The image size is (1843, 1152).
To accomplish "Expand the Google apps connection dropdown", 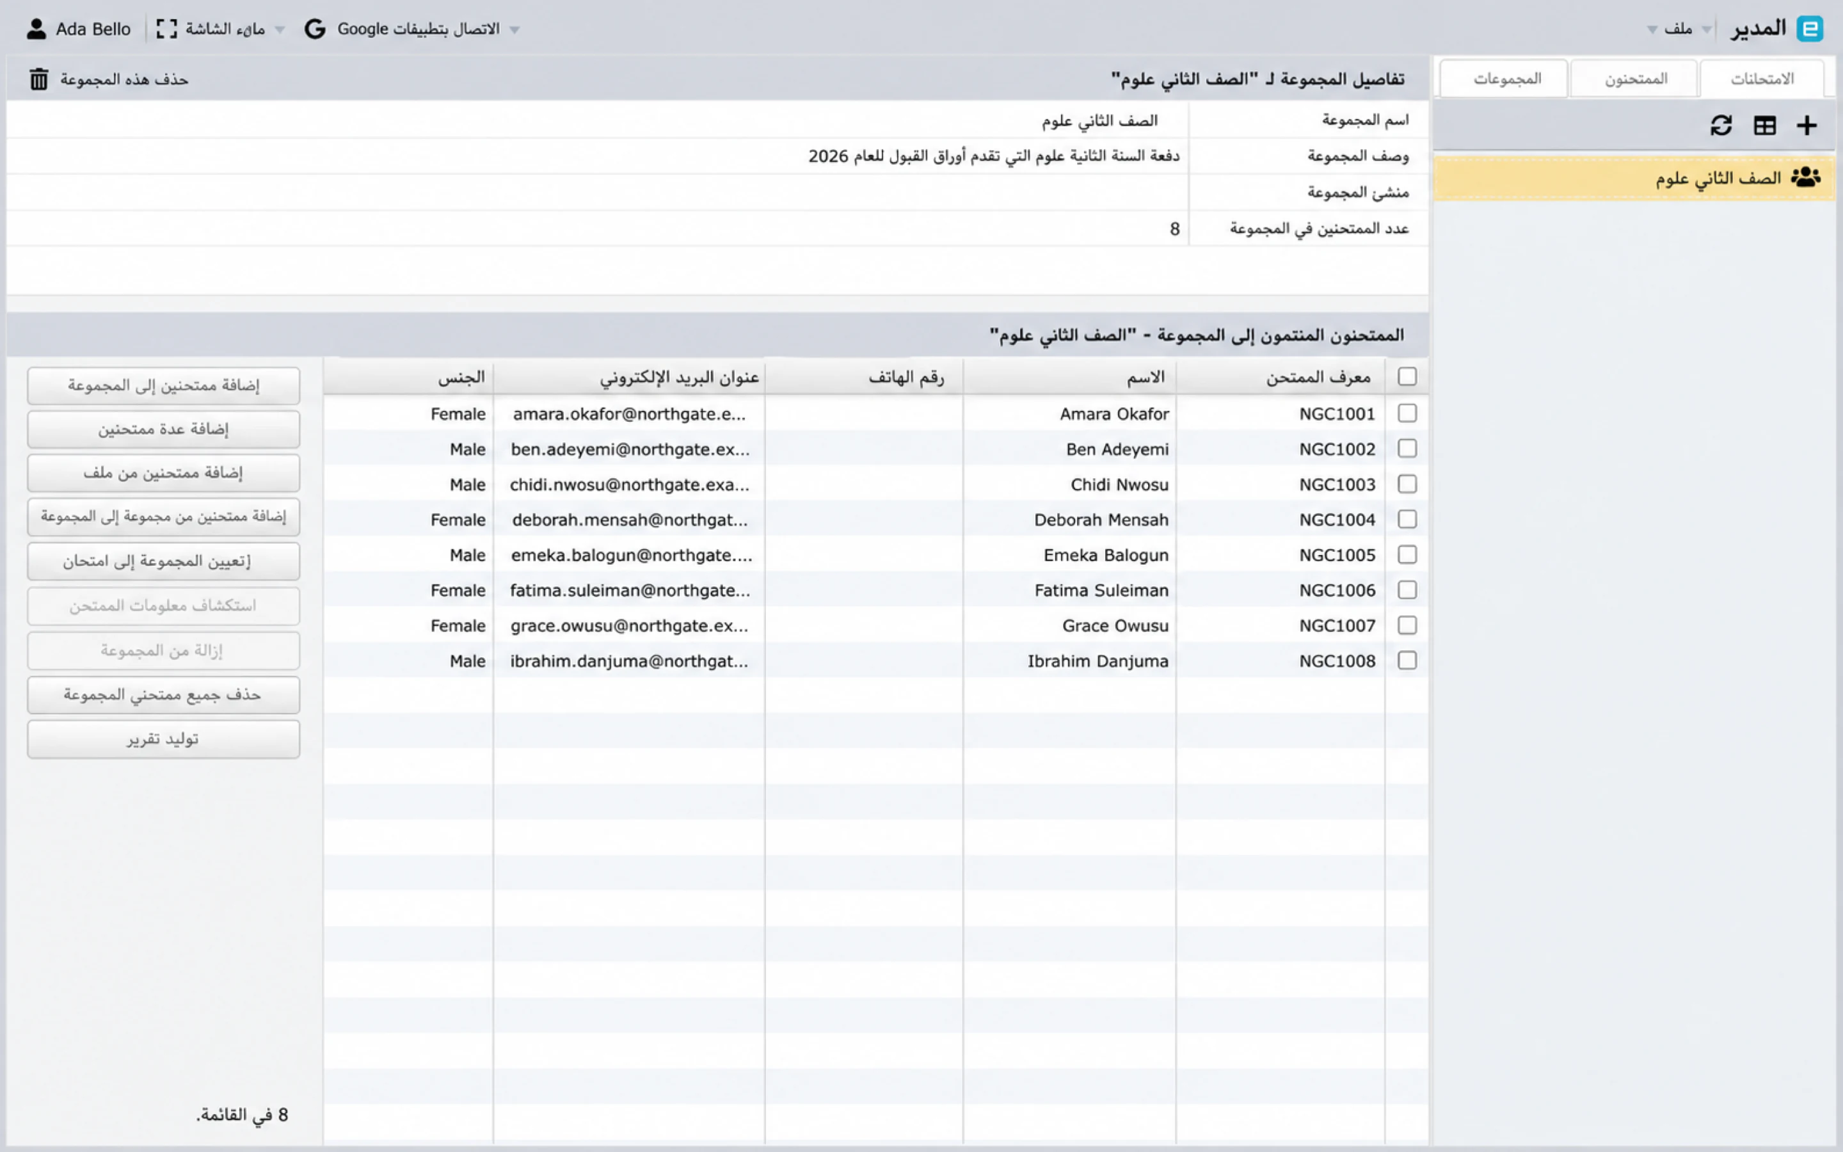I will click(515, 29).
